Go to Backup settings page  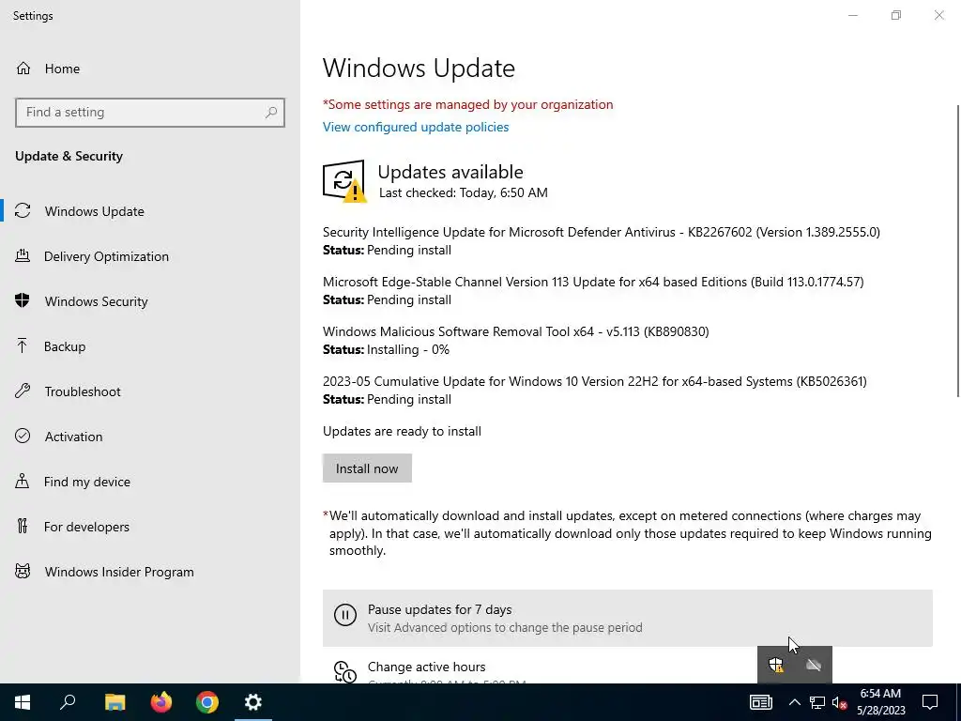[150, 346]
